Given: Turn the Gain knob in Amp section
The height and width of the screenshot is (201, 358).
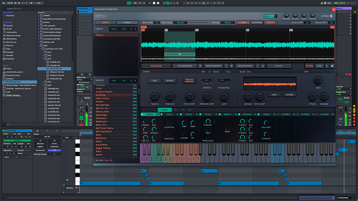Looking at the screenshot, I should (x=318, y=81).
